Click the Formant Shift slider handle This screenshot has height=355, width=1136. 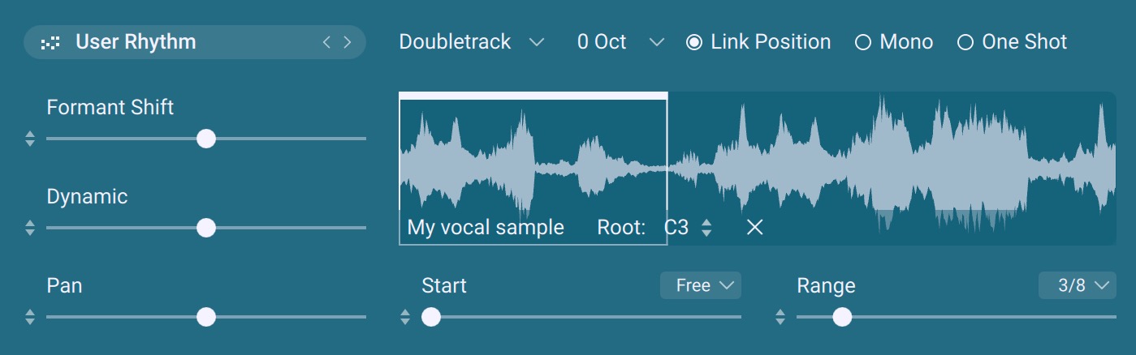pos(206,139)
